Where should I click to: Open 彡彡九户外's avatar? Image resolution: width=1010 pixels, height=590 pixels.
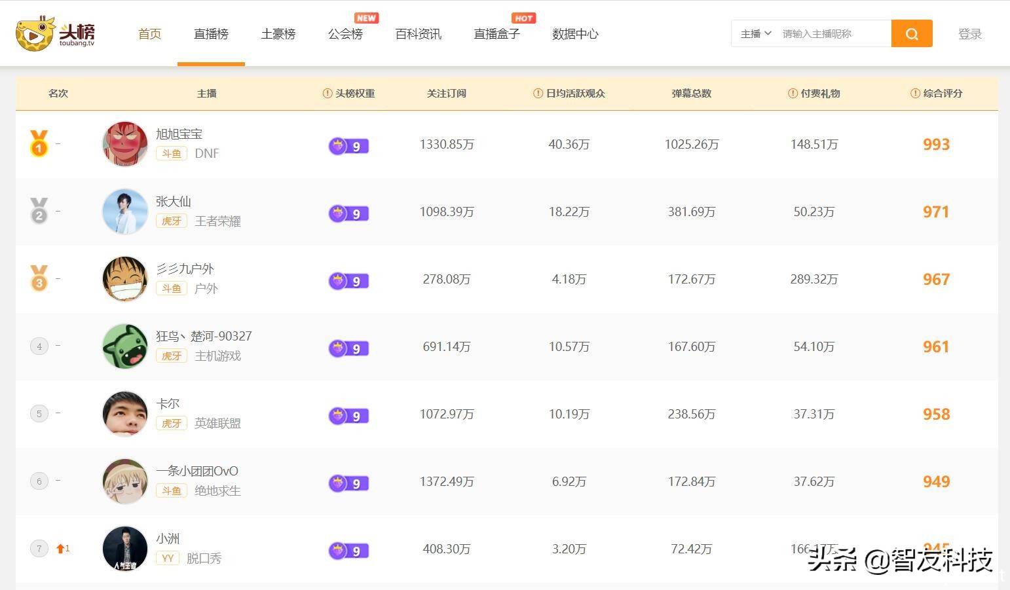coord(125,279)
